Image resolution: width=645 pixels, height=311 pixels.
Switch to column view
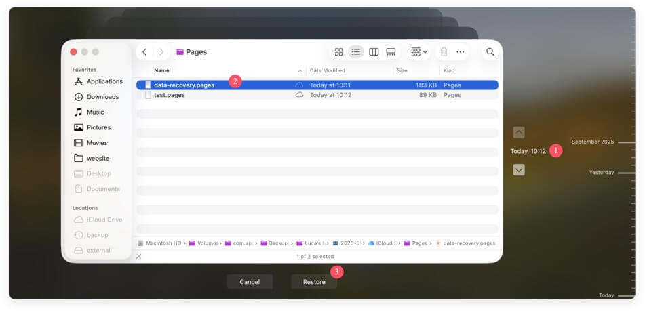pos(374,51)
